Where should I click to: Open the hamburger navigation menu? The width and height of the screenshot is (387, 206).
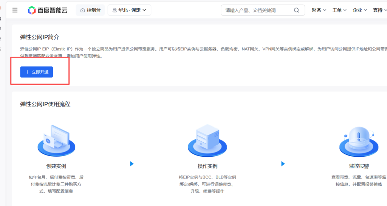point(15,10)
